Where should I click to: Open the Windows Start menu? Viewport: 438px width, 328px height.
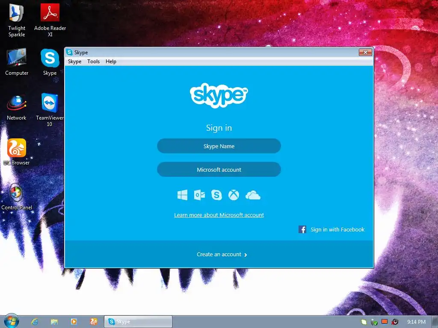pyautogui.click(x=12, y=321)
